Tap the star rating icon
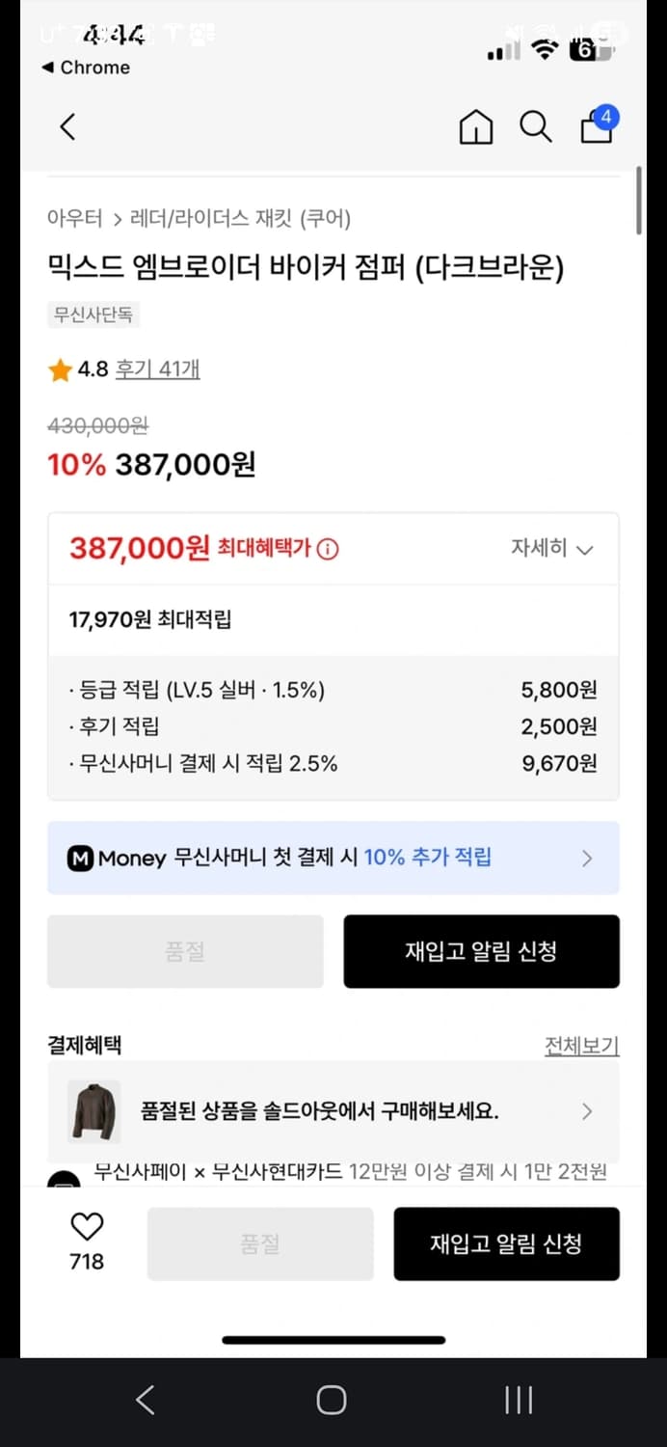The height and width of the screenshot is (1447, 667). coord(59,369)
